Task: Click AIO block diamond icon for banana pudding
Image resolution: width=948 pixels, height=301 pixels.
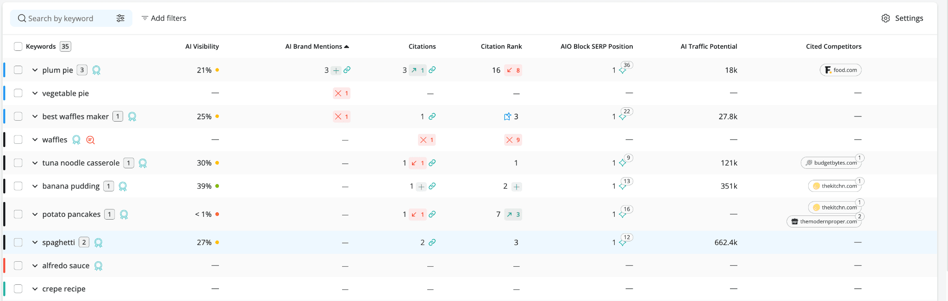Action: [x=622, y=187]
